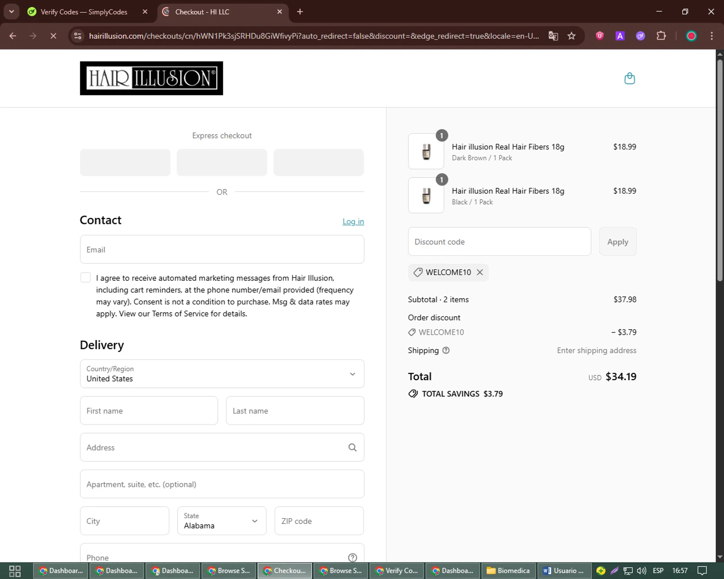This screenshot has height=579, width=724.
Task: Open the network tray icon
Action: [x=628, y=571]
